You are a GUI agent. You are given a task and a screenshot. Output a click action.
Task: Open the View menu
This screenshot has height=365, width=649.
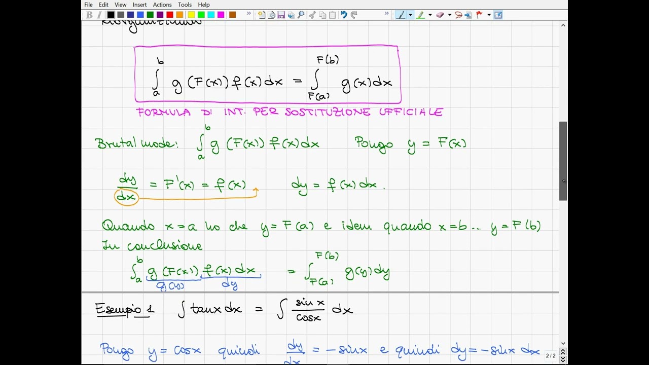pos(120,5)
